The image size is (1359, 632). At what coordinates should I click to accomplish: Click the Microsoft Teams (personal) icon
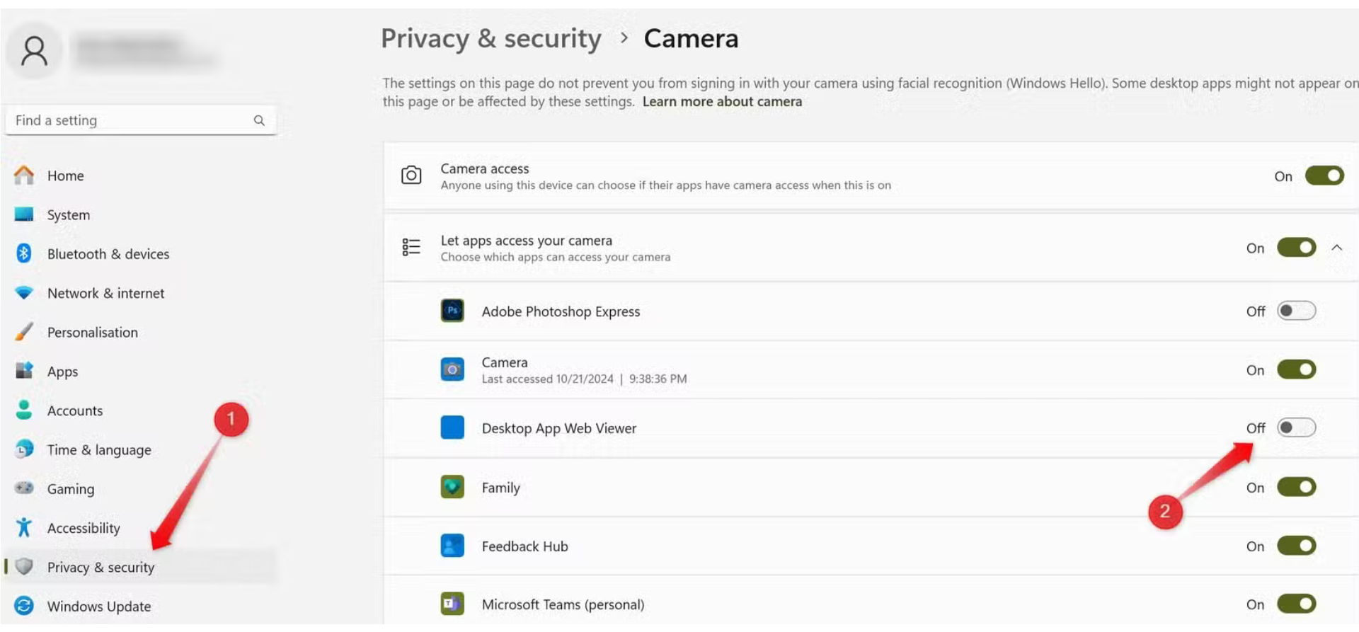click(x=452, y=604)
